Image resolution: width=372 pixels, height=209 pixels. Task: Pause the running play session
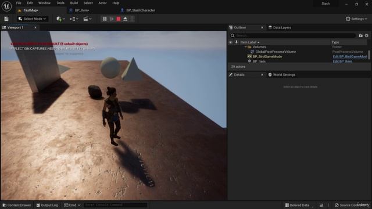pos(105,19)
